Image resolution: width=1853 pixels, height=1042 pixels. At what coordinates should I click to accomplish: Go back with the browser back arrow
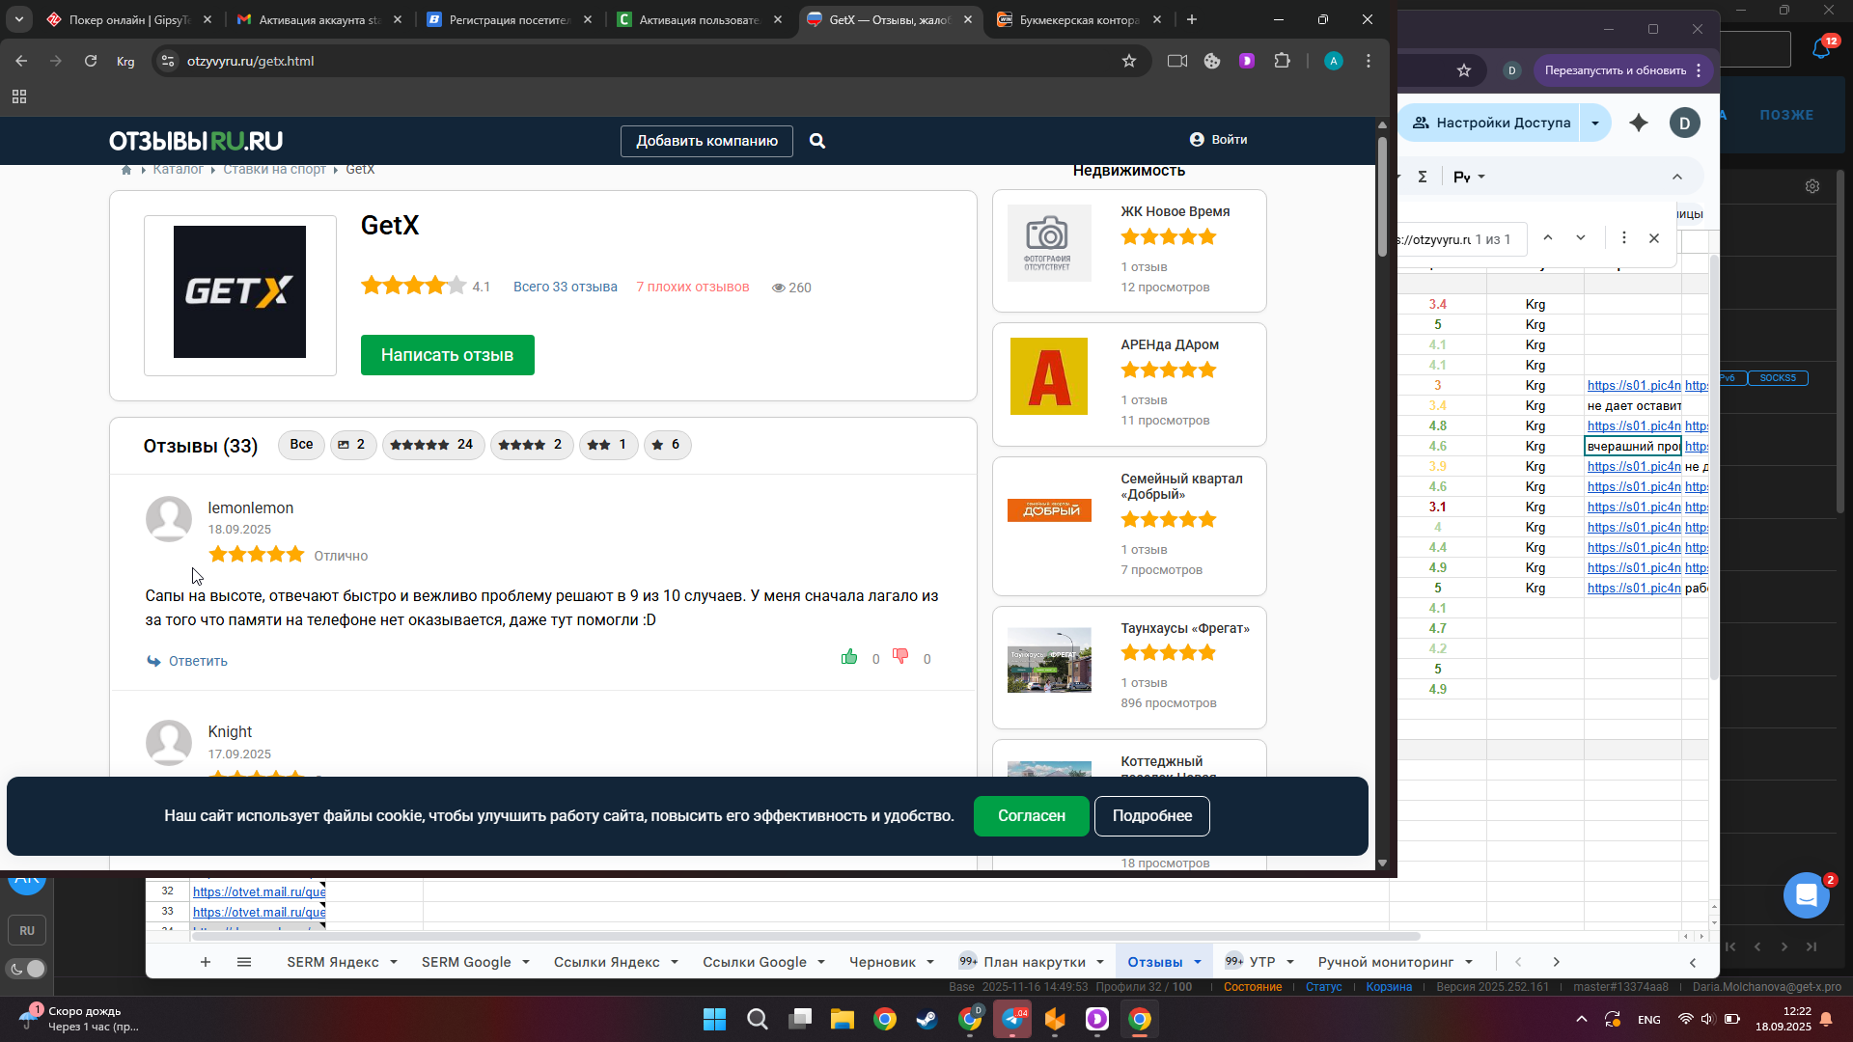point(21,61)
